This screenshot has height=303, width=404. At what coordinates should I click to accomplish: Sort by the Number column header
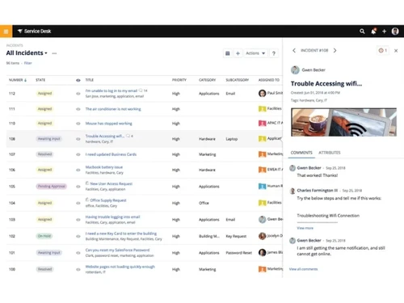pos(18,80)
